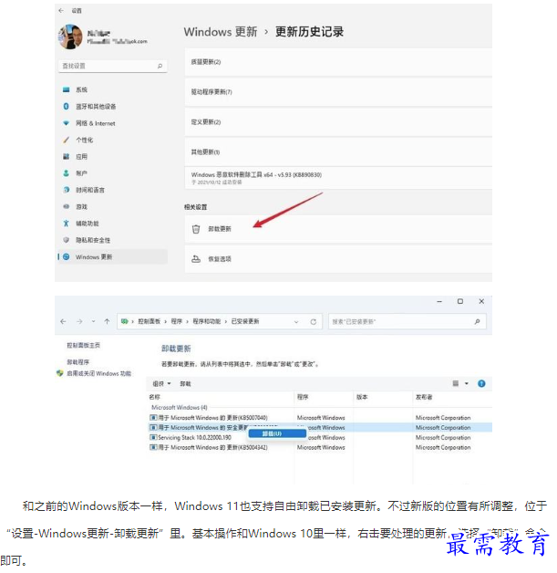This screenshot has width=557, height=573.
Task: Open 网络 & Internet in the sidebar
Action: tap(113, 123)
